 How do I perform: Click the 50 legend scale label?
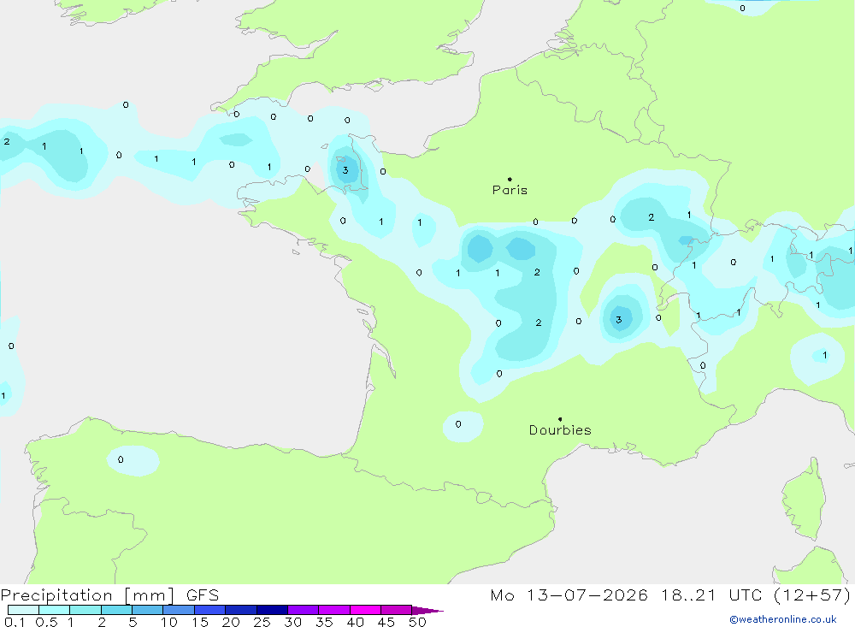click(417, 622)
